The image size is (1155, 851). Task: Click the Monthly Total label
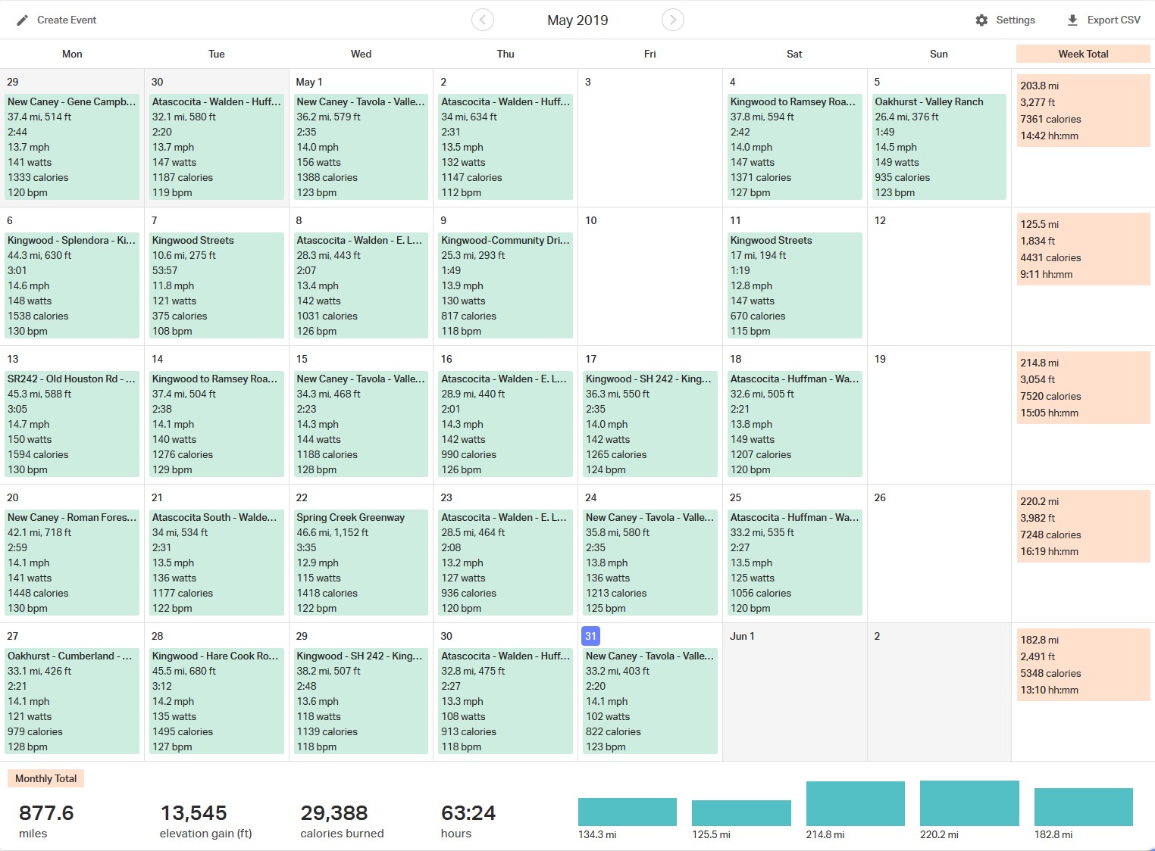45,778
